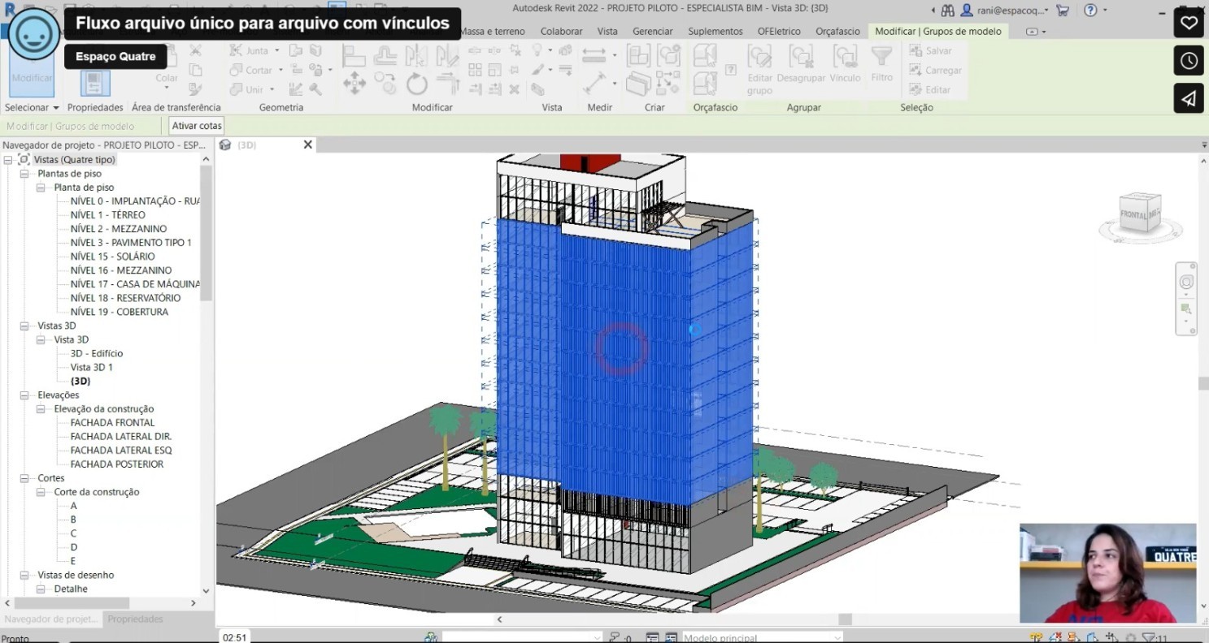Switch to the Colaborar ribbon tab
Screen dimensions: 1209x643
click(x=561, y=31)
